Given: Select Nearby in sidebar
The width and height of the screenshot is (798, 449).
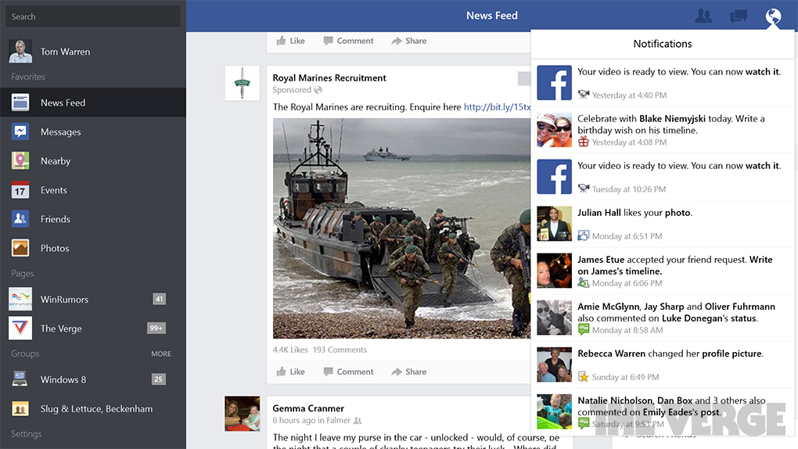Looking at the screenshot, I should click(x=93, y=160).
